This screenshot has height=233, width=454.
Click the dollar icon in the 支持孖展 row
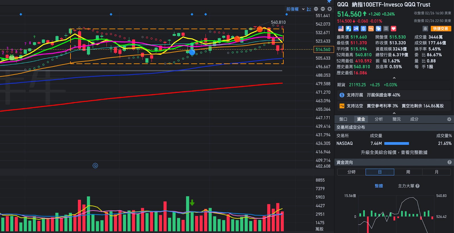pyautogui.click(x=342, y=95)
